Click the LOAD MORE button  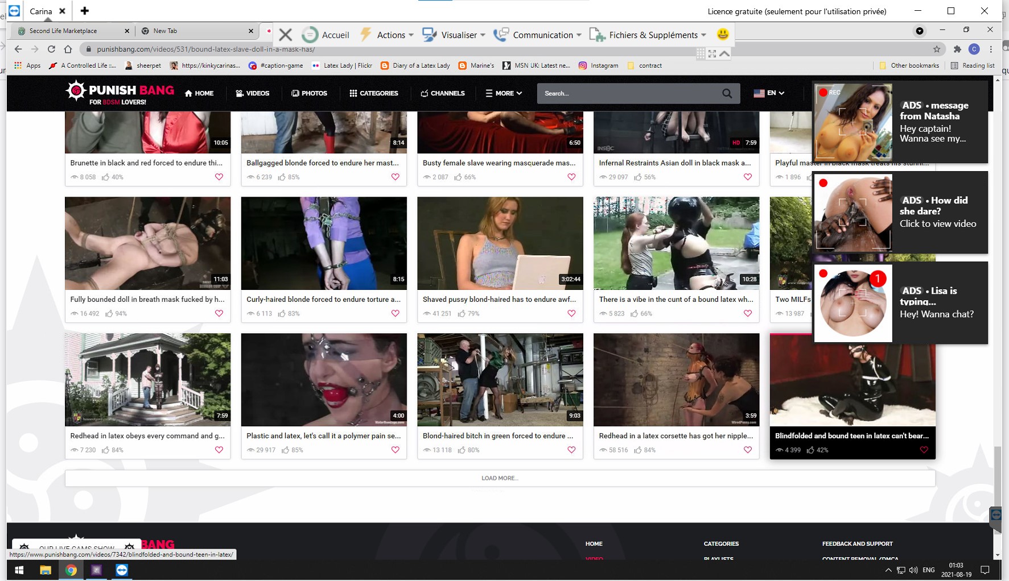(x=500, y=478)
